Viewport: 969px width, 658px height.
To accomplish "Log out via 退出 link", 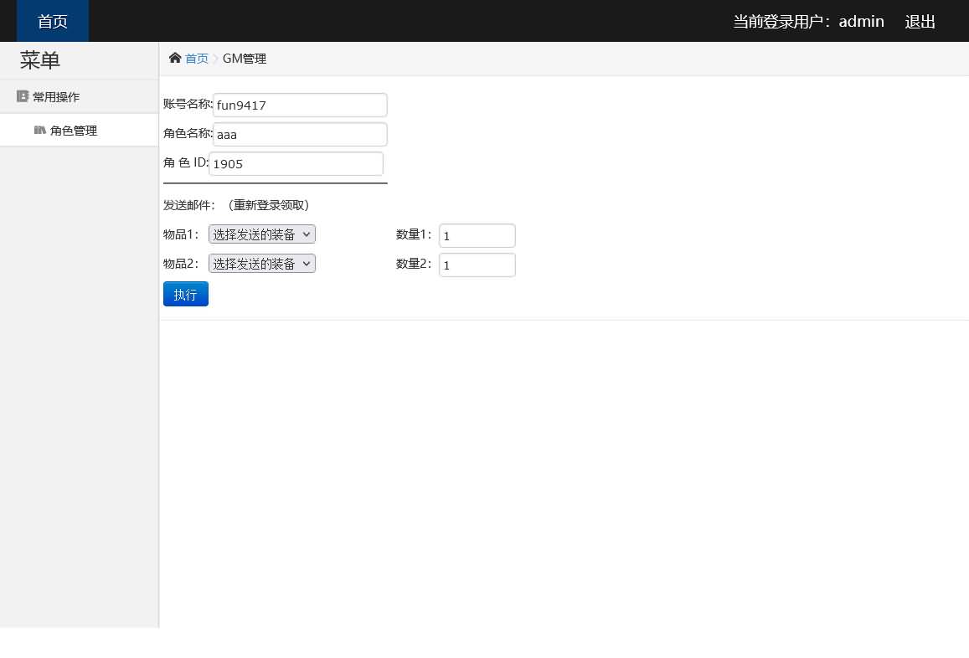I will (x=920, y=22).
